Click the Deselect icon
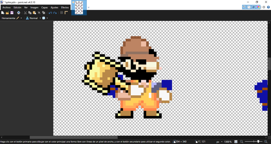The image size is (271, 144). click(x=44, y=13)
